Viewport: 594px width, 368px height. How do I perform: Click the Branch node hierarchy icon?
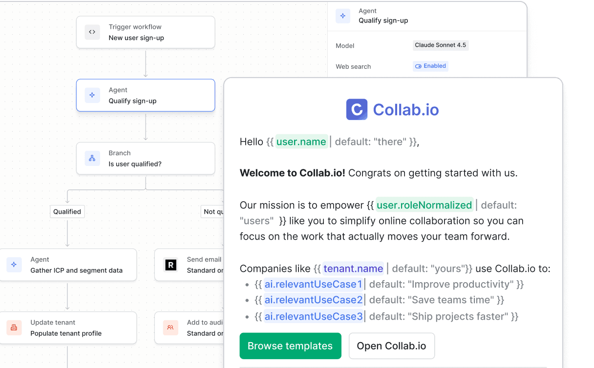(92, 158)
